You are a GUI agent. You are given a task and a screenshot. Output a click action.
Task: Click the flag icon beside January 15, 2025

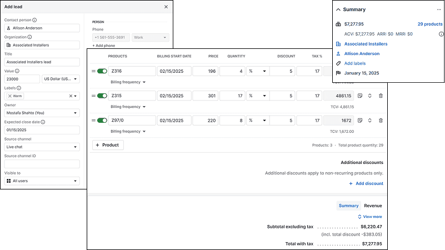click(338, 73)
